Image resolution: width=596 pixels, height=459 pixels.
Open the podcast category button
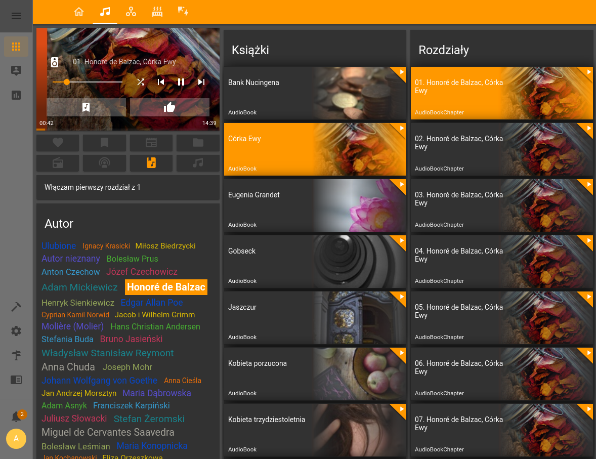(105, 163)
